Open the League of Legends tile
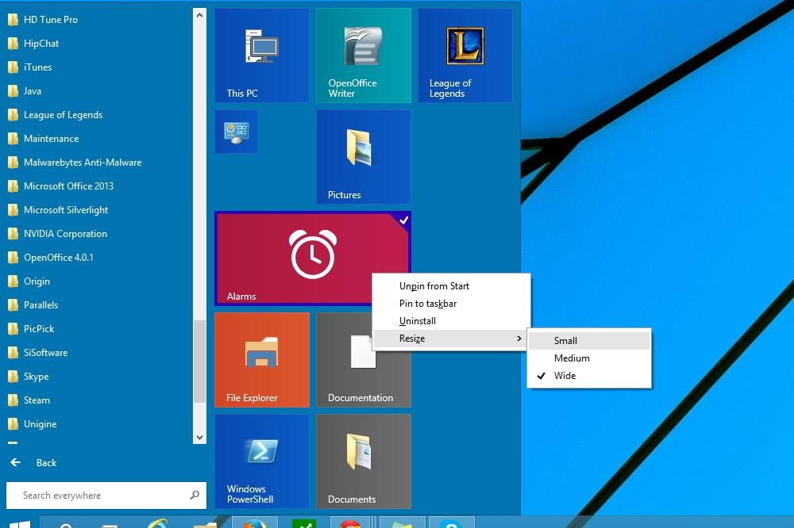Viewport: 794px width, 528px height. [x=464, y=55]
